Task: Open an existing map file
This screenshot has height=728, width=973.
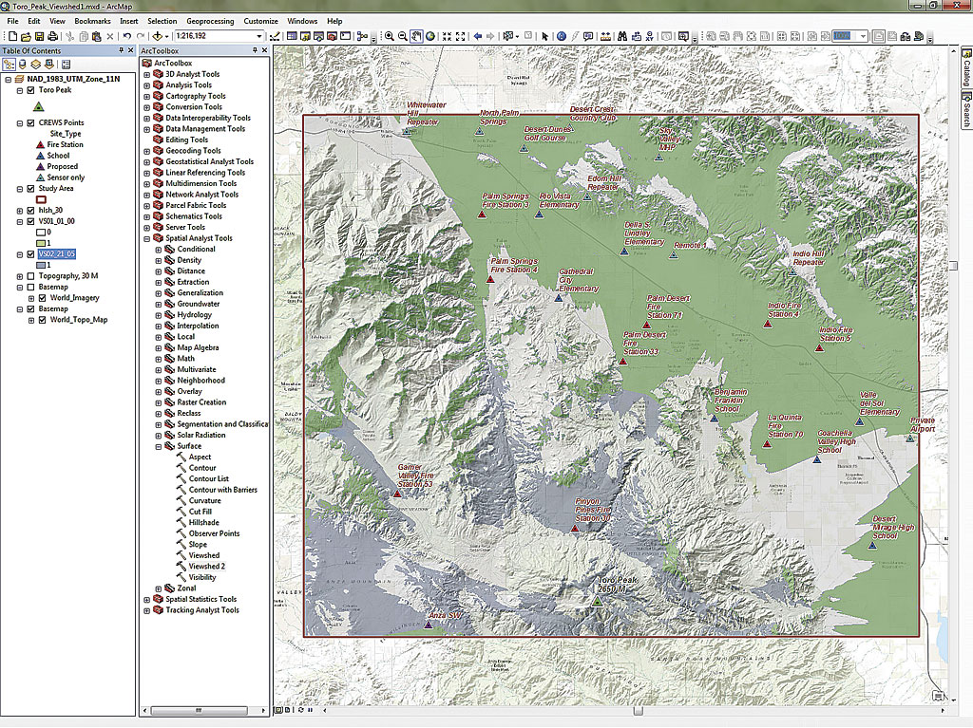Action: tap(26, 36)
